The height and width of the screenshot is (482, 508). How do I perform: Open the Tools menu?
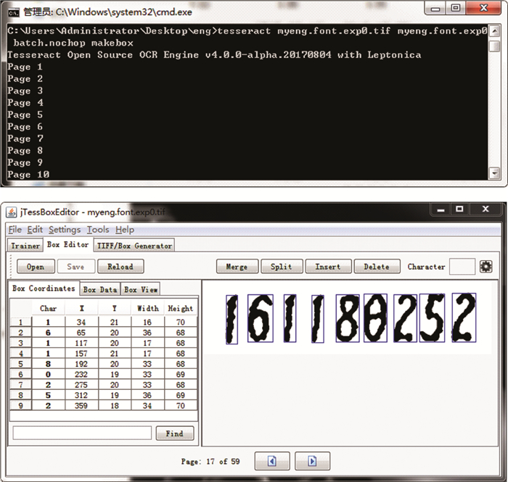[98, 230]
